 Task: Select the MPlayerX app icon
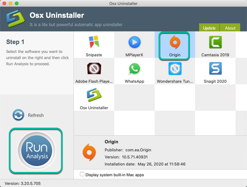point(134,42)
